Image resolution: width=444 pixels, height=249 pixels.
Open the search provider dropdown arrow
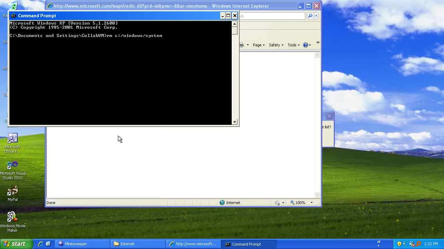[x=316, y=16]
